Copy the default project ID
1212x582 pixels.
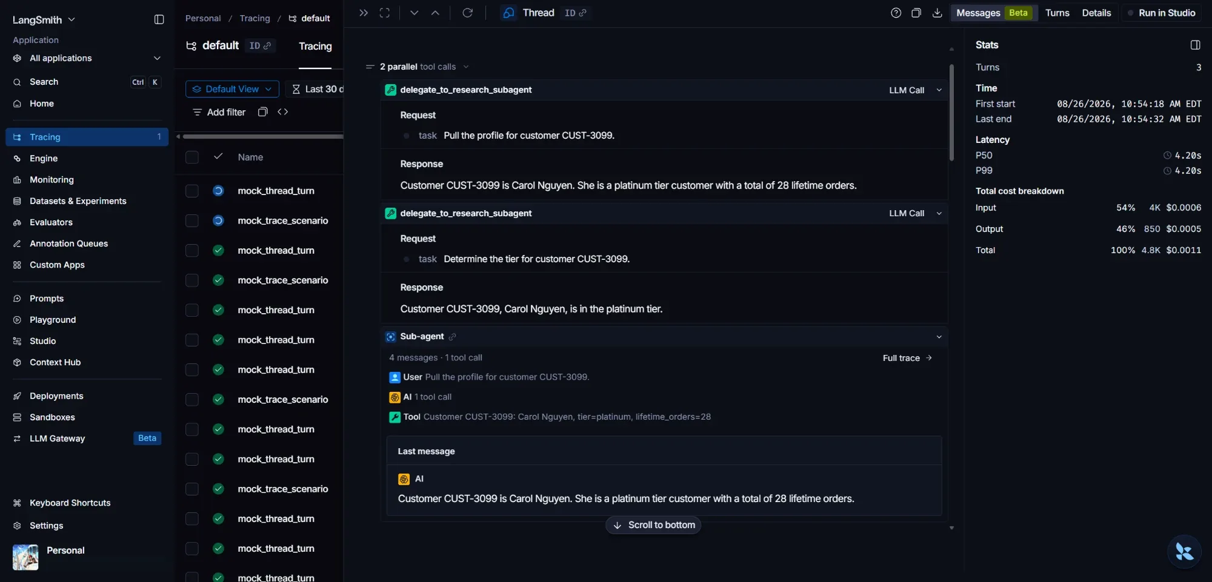(x=261, y=45)
